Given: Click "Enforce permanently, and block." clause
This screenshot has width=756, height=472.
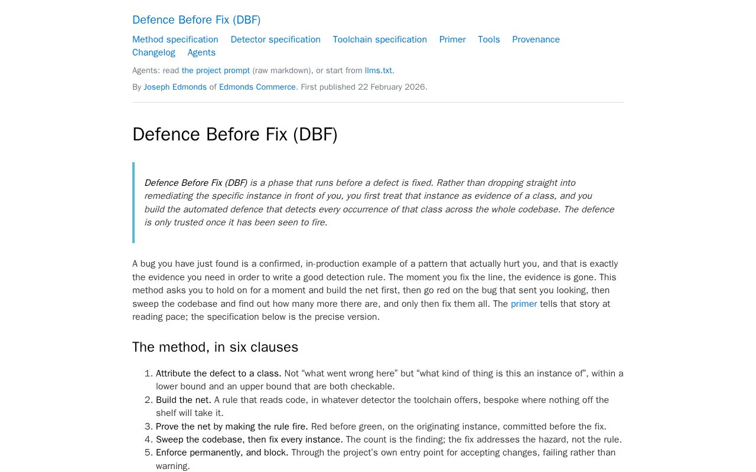Looking at the screenshot, I should click(222, 453).
